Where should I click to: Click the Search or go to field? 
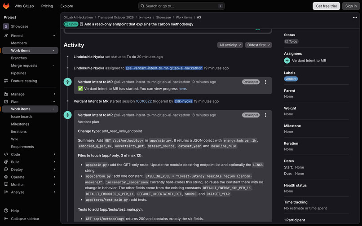pos(181,6)
